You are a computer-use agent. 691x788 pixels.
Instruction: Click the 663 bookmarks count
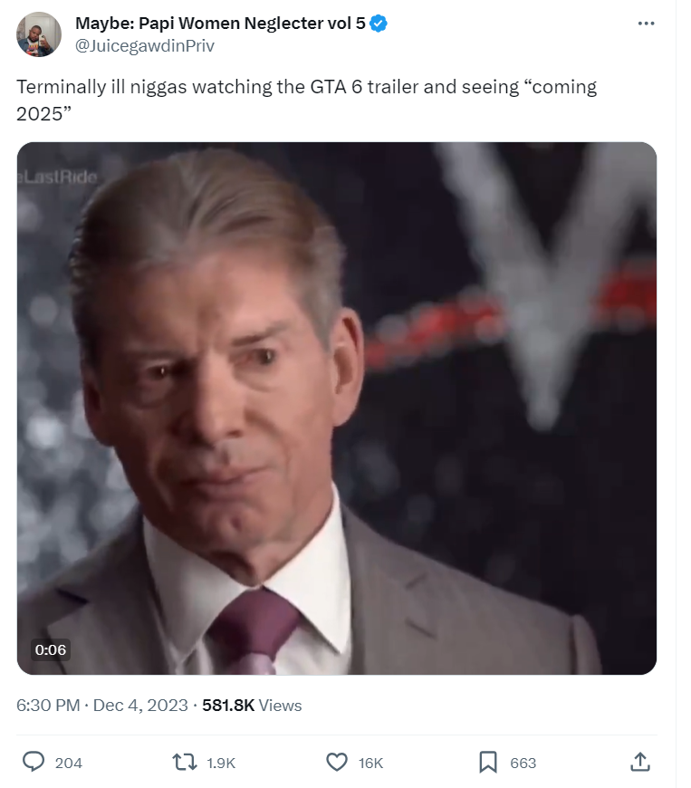[x=523, y=763]
